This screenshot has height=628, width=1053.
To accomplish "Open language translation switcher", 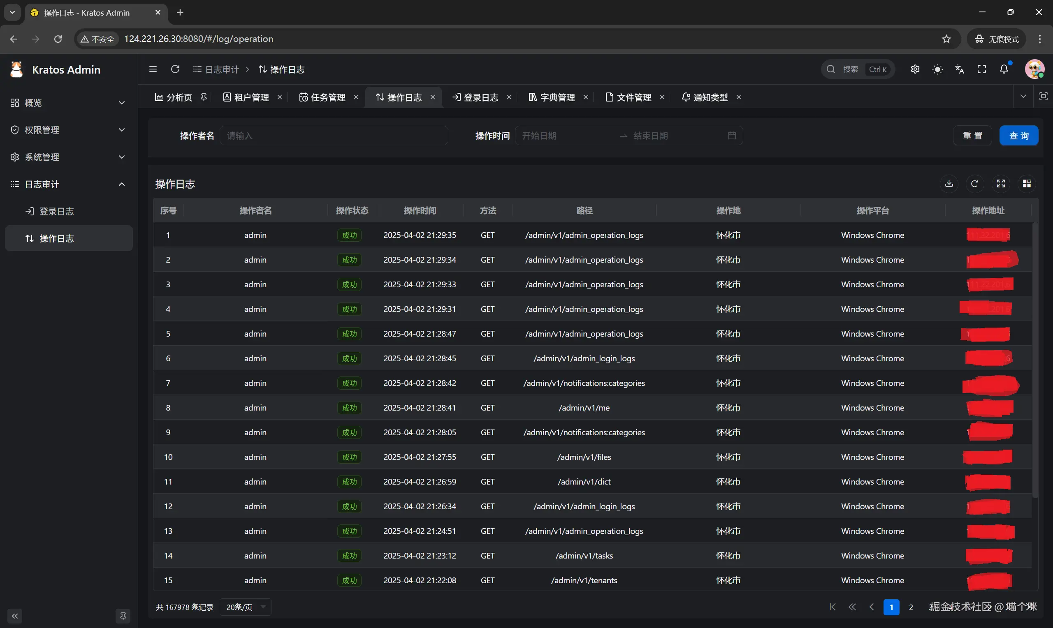I will pyautogui.click(x=960, y=69).
